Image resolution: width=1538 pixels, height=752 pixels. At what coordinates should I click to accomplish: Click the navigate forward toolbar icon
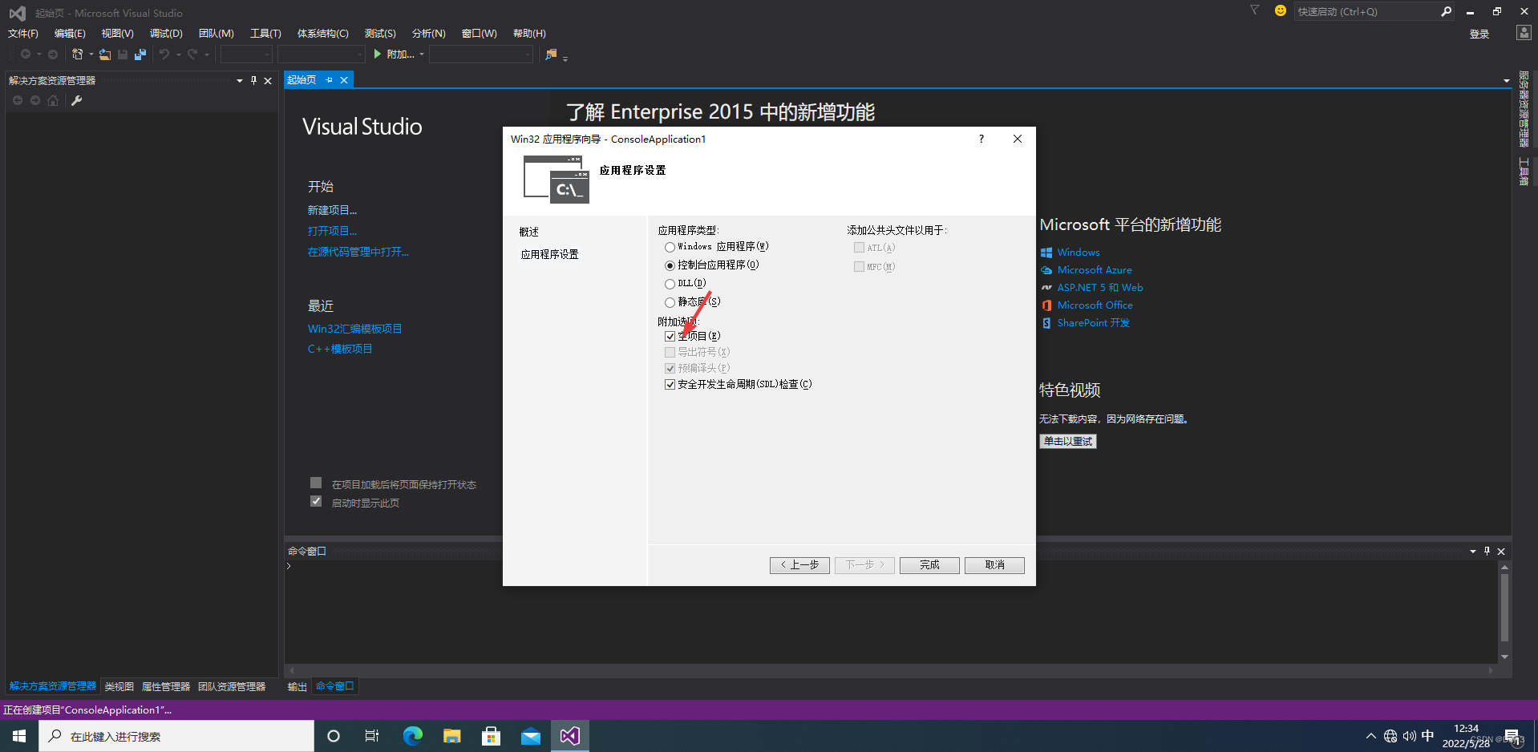click(53, 55)
